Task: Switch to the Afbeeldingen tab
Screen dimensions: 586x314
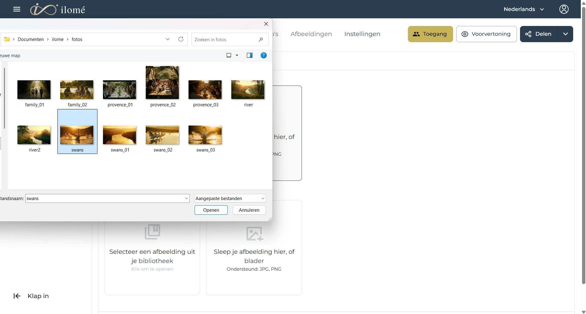Action: 311,34
